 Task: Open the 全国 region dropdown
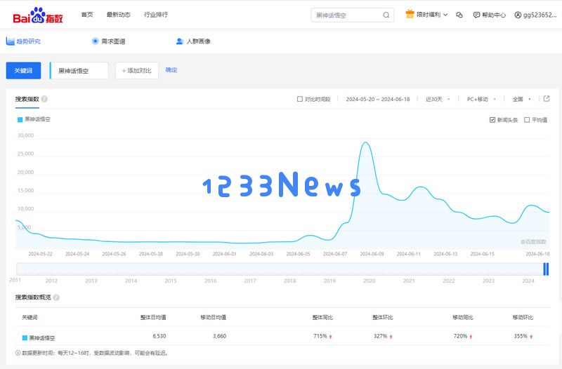coord(521,99)
